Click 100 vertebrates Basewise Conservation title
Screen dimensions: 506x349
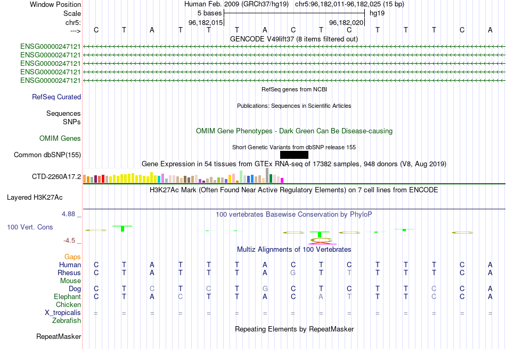coord(294,215)
